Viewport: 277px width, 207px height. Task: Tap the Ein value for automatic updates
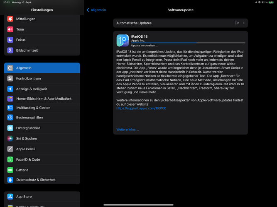[x=237, y=23]
